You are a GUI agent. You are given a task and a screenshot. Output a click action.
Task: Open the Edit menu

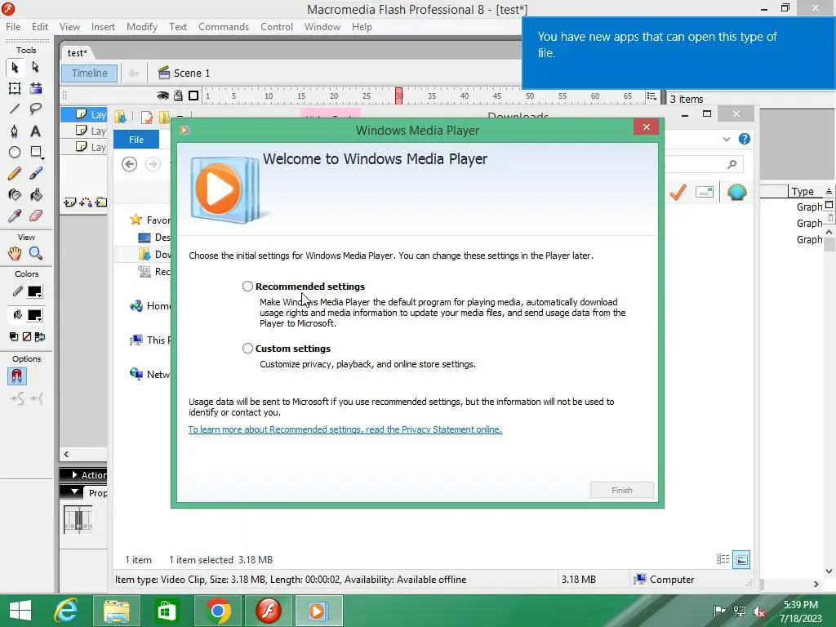tap(40, 27)
